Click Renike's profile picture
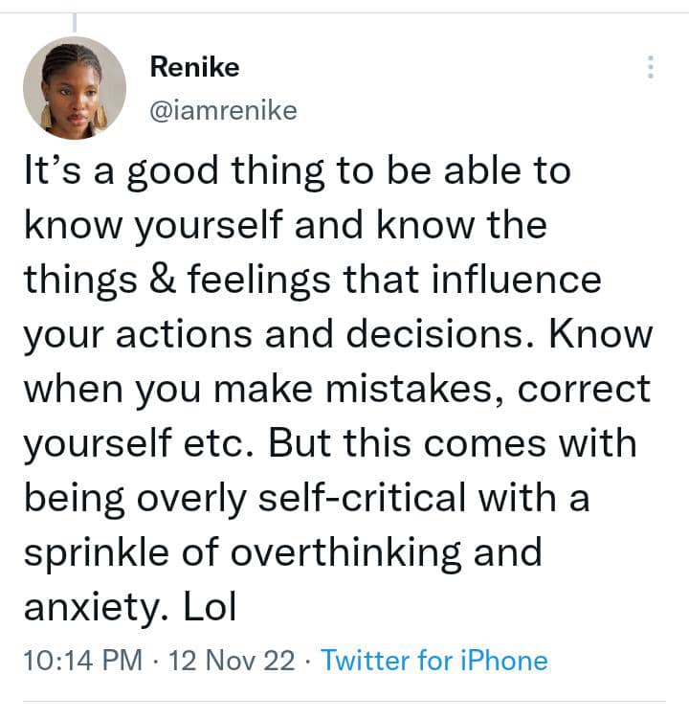Screen dimensions: 689x719 click(74, 88)
